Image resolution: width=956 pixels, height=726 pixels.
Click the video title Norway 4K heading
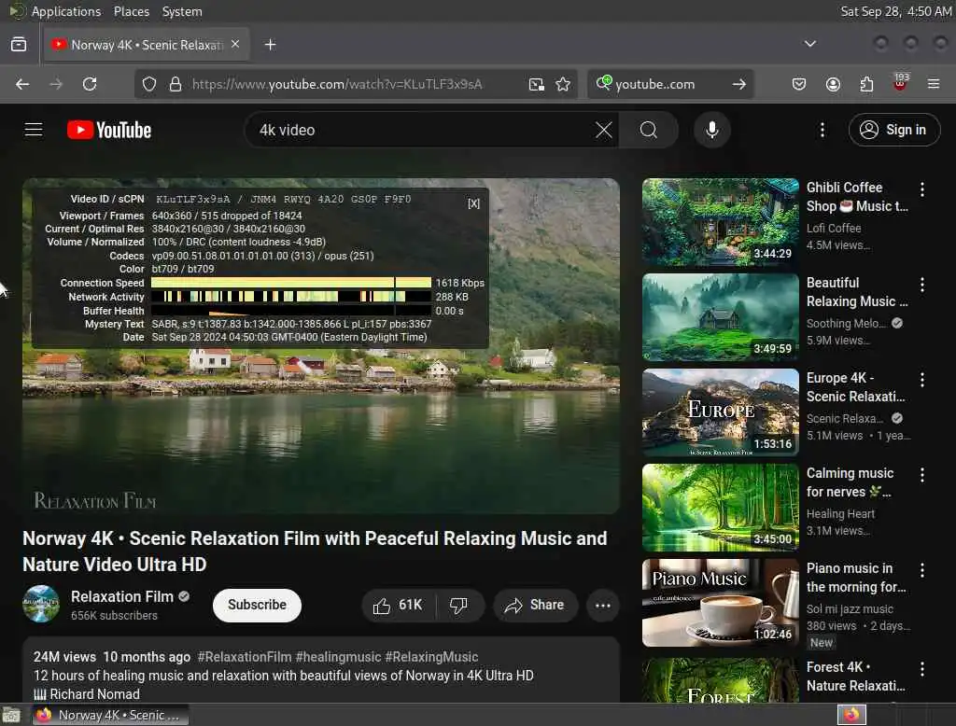click(315, 551)
